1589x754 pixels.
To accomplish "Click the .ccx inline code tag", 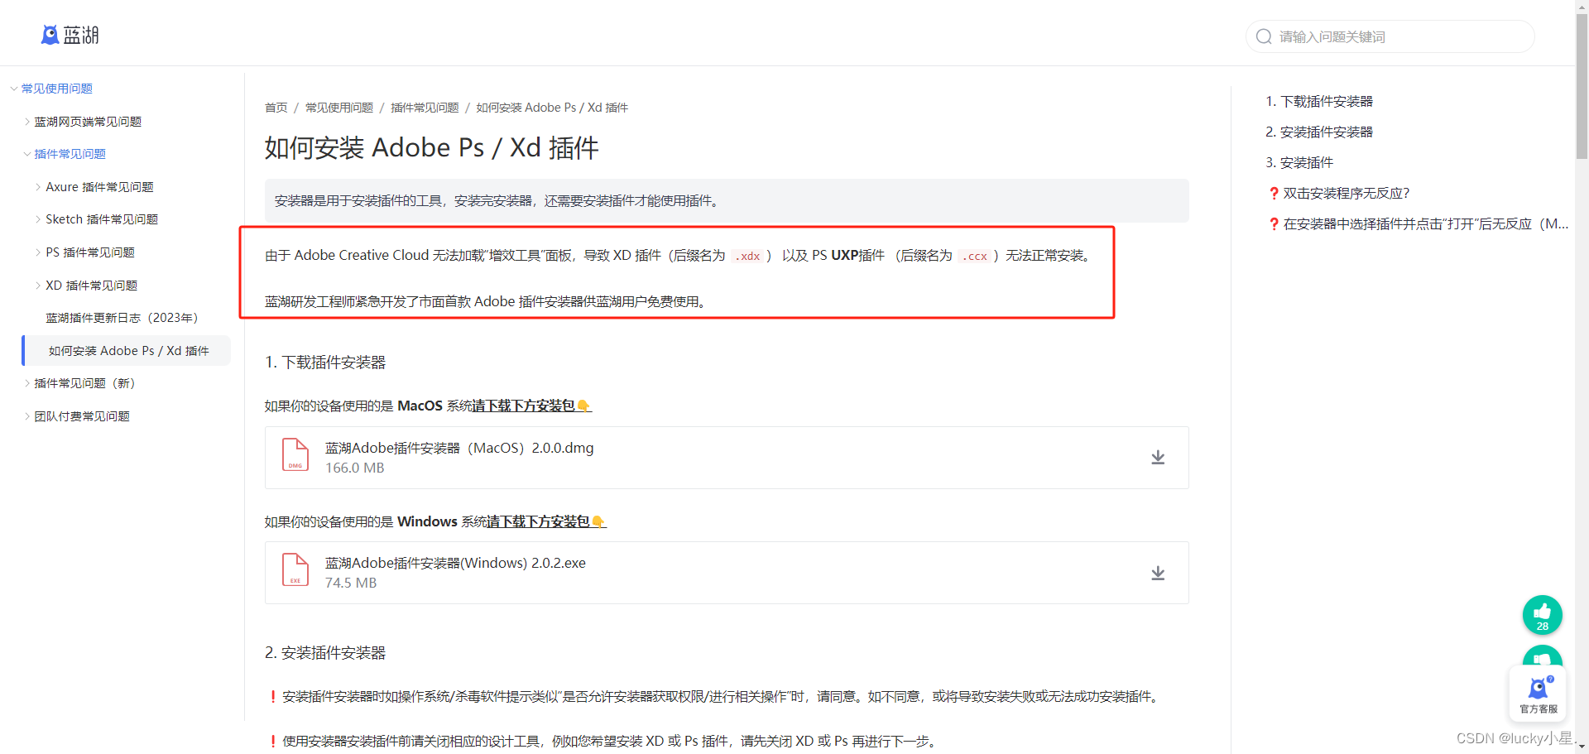I will [x=974, y=257].
